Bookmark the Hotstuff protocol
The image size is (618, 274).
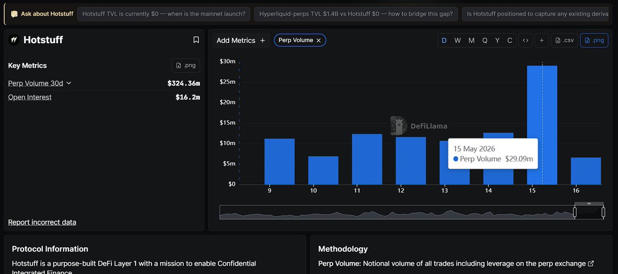point(196,40)
